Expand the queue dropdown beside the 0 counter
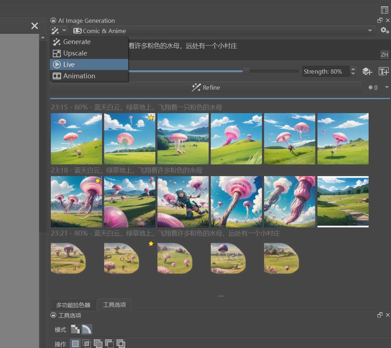The width and height of the screenshot is (391, 348). [387, 87]
